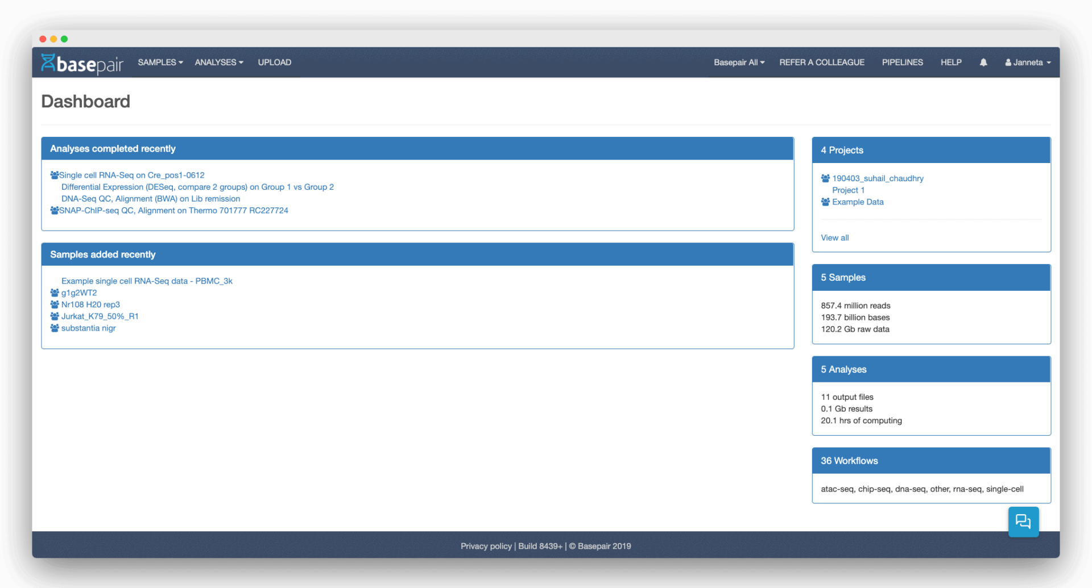Open the Janneta account menu
Viewport: 1092px width, 588px height.
coord(1027,62)
